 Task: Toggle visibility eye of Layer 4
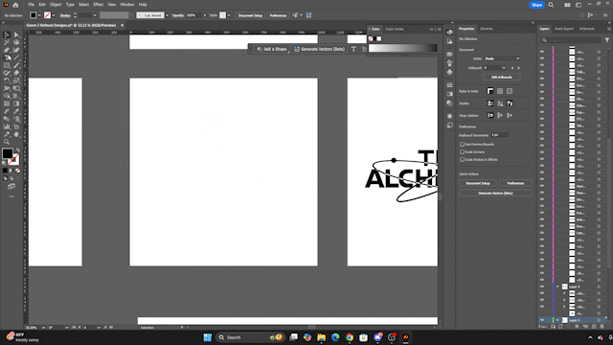point(542,287)
